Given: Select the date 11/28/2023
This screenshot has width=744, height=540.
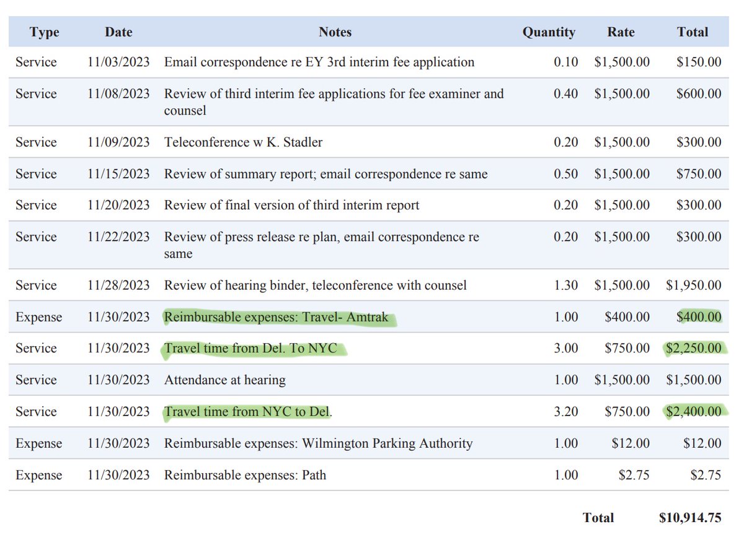Looking at the screenshot, I should tap(118, 285).
